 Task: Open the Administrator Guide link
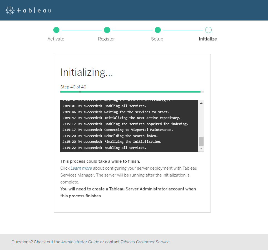(80, 242)
